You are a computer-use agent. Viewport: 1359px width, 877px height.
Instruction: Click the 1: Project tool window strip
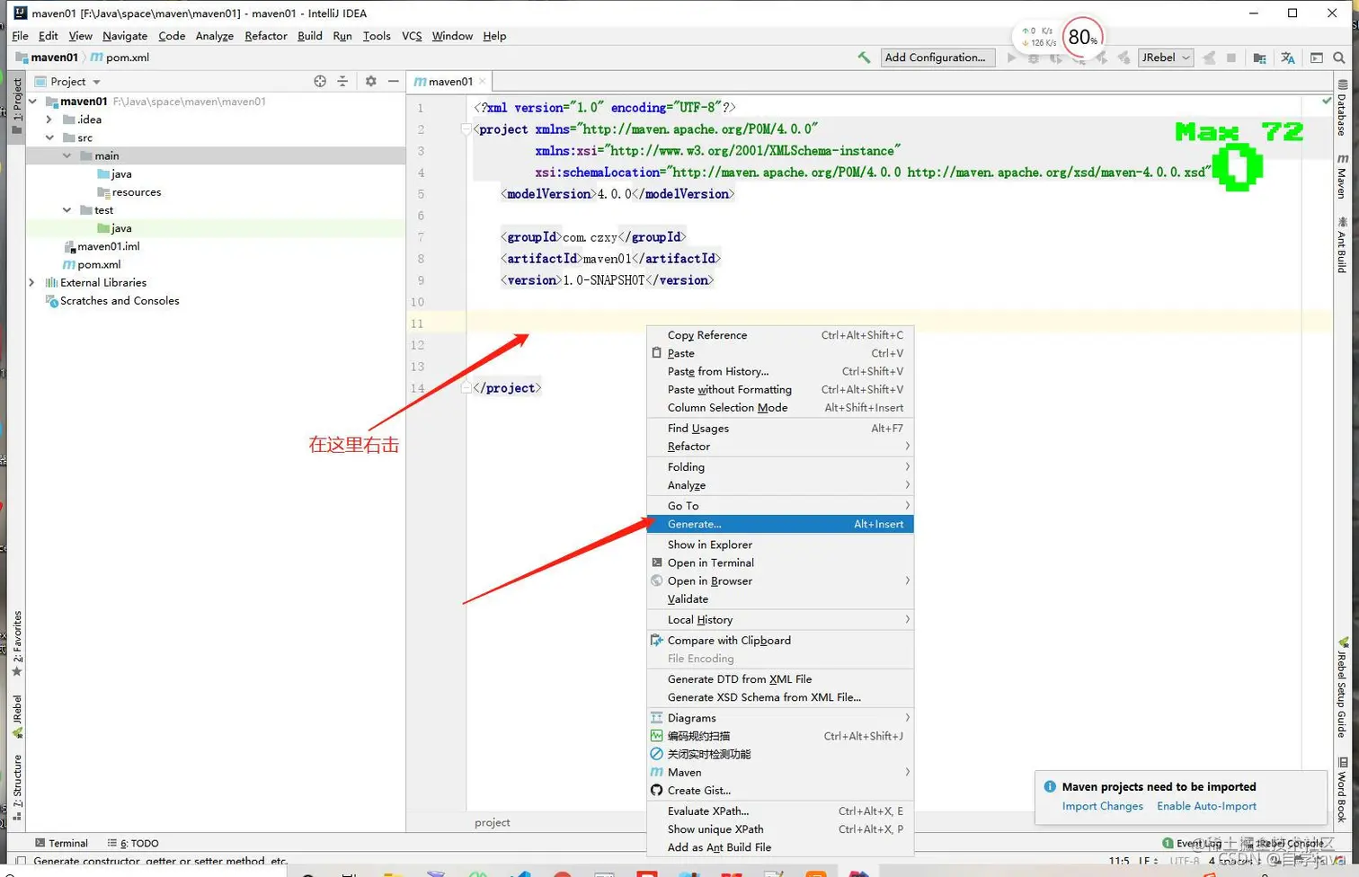tap(16, 106)
